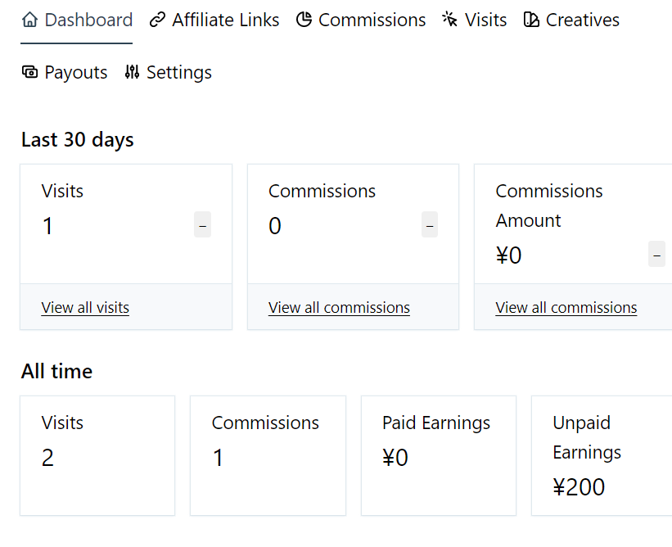Click the dash badge beside Commissions count 0

click(430, 225)
